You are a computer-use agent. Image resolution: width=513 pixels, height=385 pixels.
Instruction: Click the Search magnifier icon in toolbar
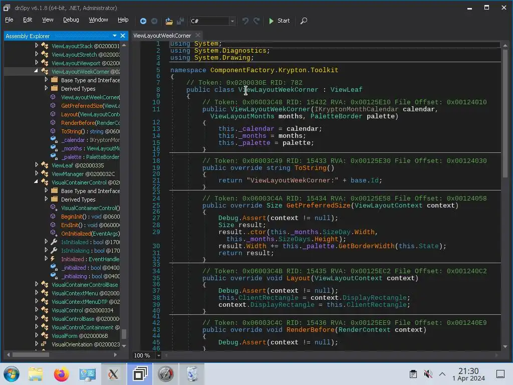coord(304,21)
